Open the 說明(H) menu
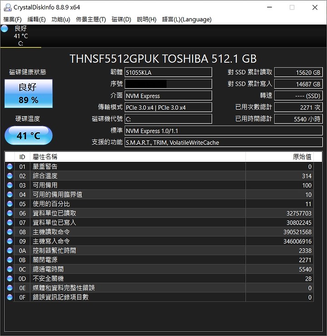 pyautogui.click(x=147, y=20)
